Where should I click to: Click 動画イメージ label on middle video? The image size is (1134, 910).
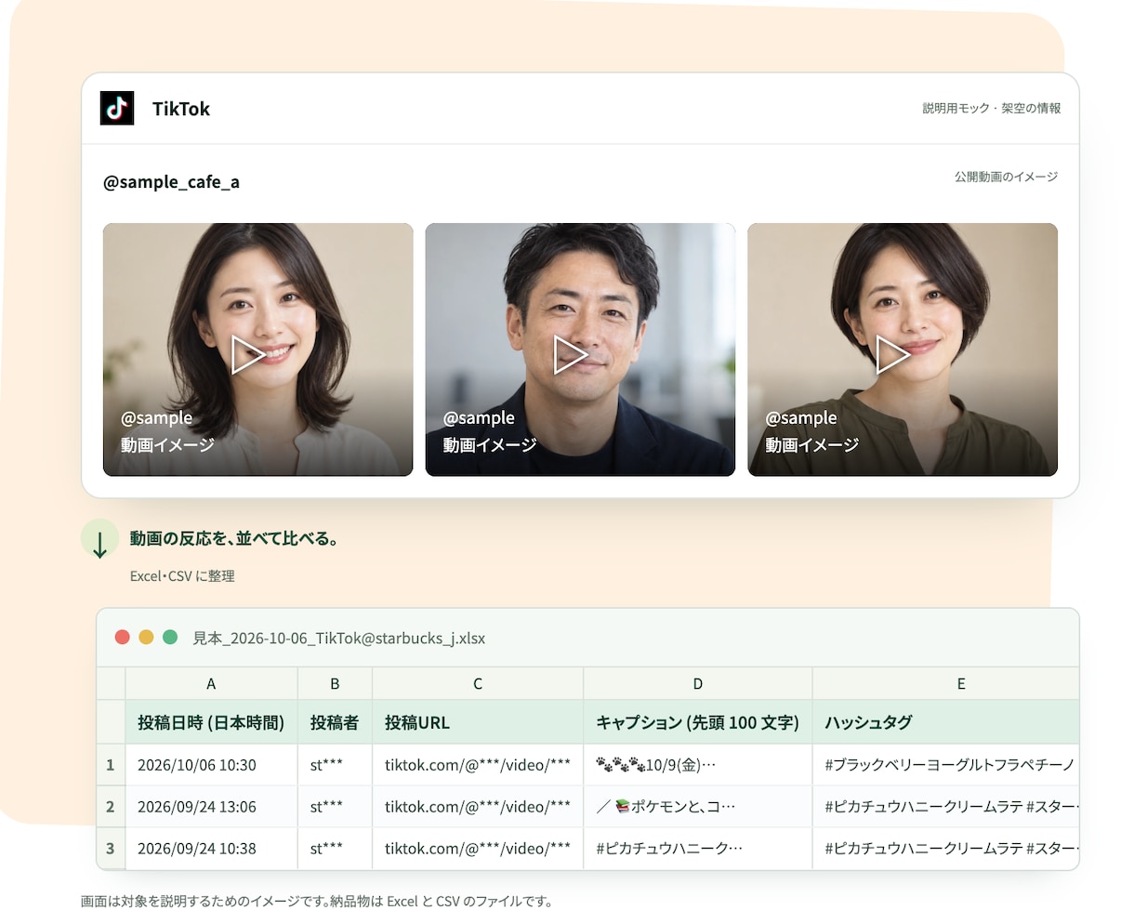tap(490, 445)
